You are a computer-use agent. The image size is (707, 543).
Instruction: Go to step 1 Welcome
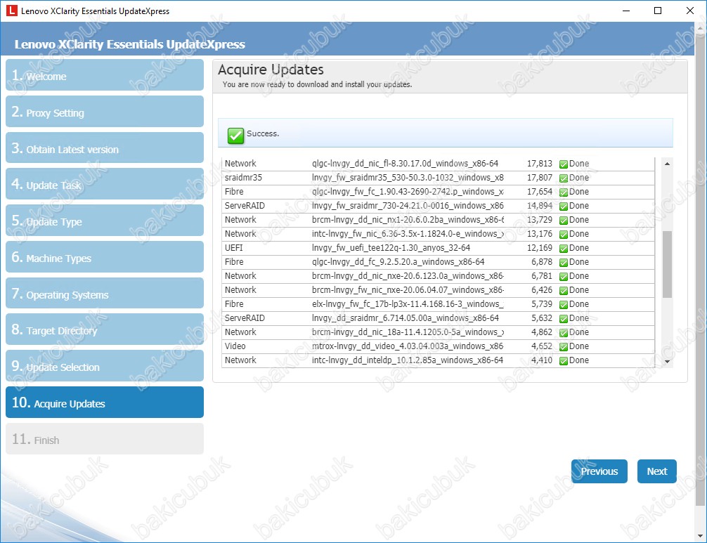(x=105, y=74)
